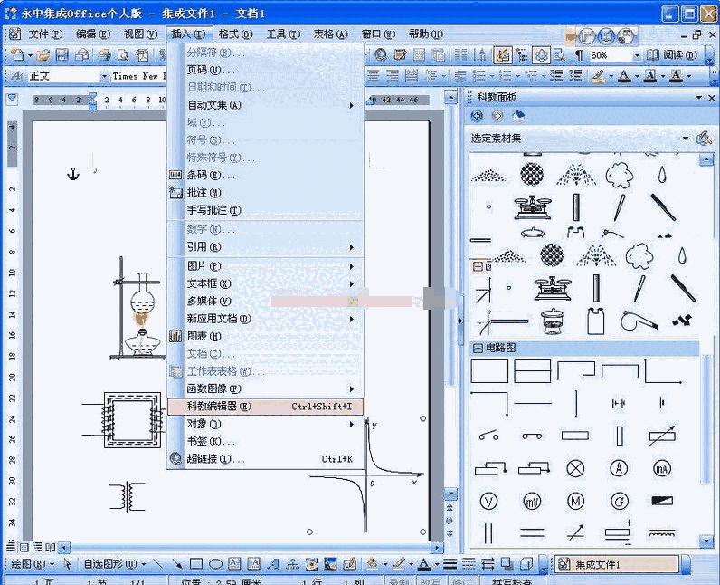The width and height of the screenshot is (720, 585).
Task: Insert the millivoltmeter mV symbol
Action: pyautogui.click(x=532, y=502)
